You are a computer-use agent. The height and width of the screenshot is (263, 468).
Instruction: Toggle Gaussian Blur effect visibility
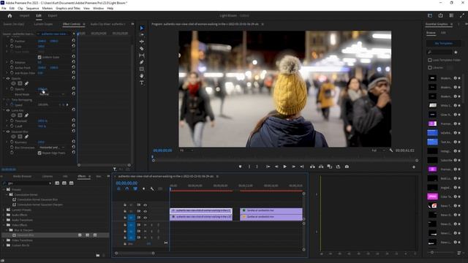(8, 131)
